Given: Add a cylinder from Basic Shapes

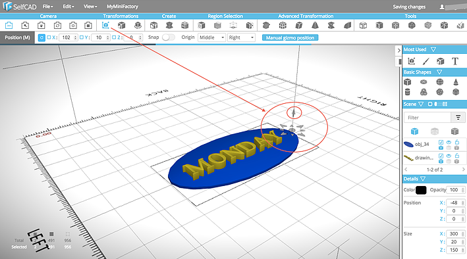Looking at the screenshot, I should (x=408, y=92).
